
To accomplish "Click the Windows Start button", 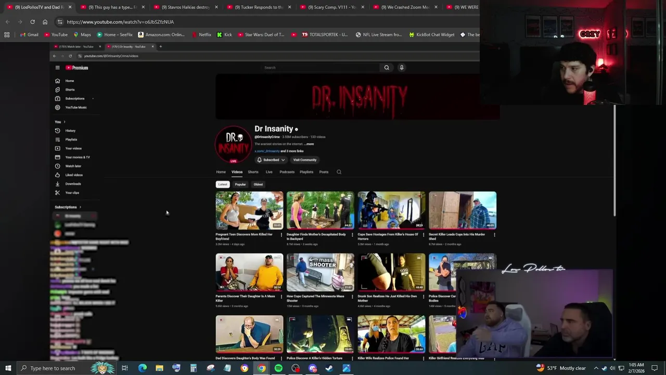I will 8,368.
